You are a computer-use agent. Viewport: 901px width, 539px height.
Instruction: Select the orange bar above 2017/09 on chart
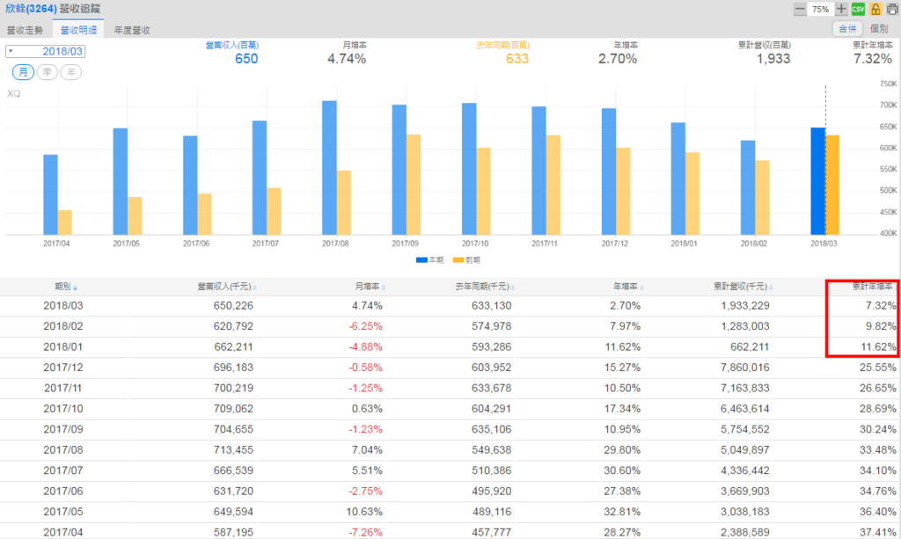point(414,185)
